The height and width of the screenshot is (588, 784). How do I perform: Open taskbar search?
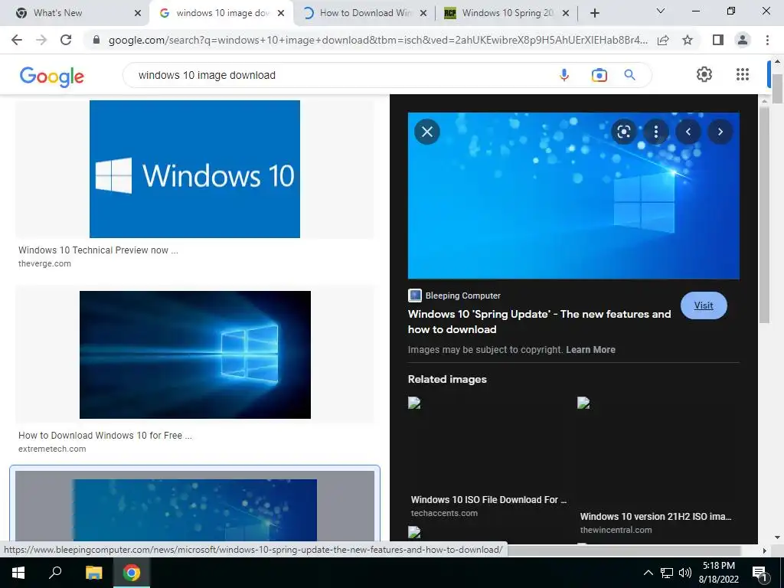[55, 573]
